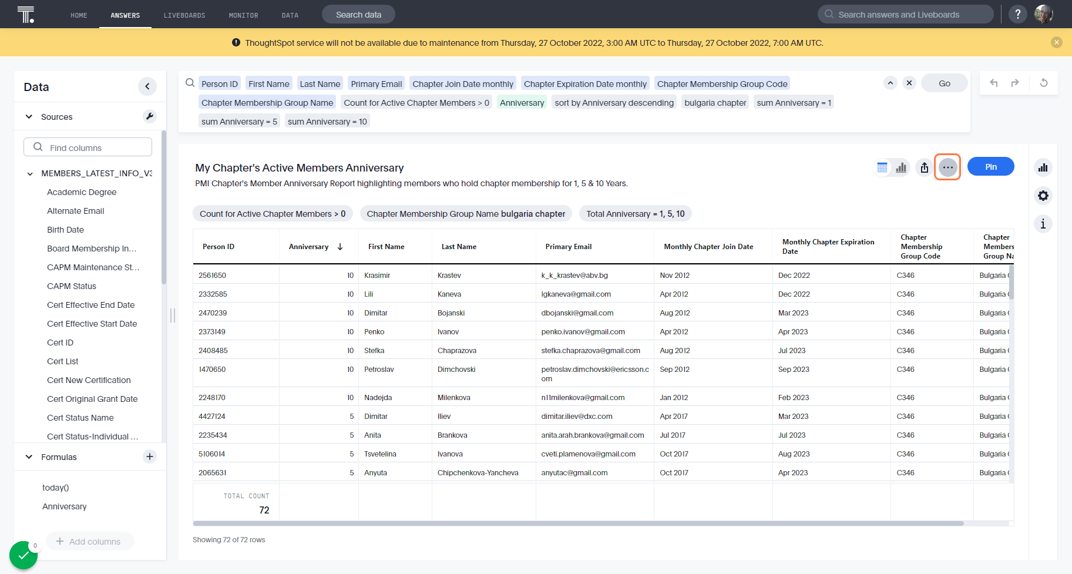This screenshot has width=1072, height=574.
Task: Open the help question mark icon
Action: [x=1018, y=14]
